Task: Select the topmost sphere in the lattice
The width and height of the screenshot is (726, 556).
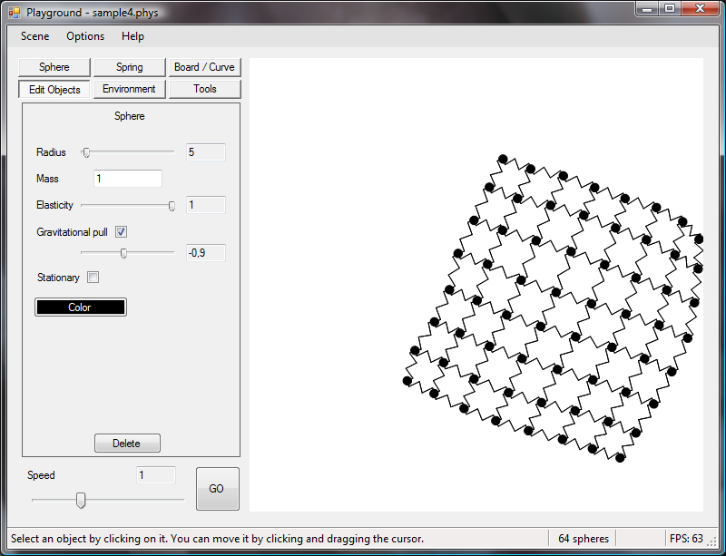Action: point(503,160)
